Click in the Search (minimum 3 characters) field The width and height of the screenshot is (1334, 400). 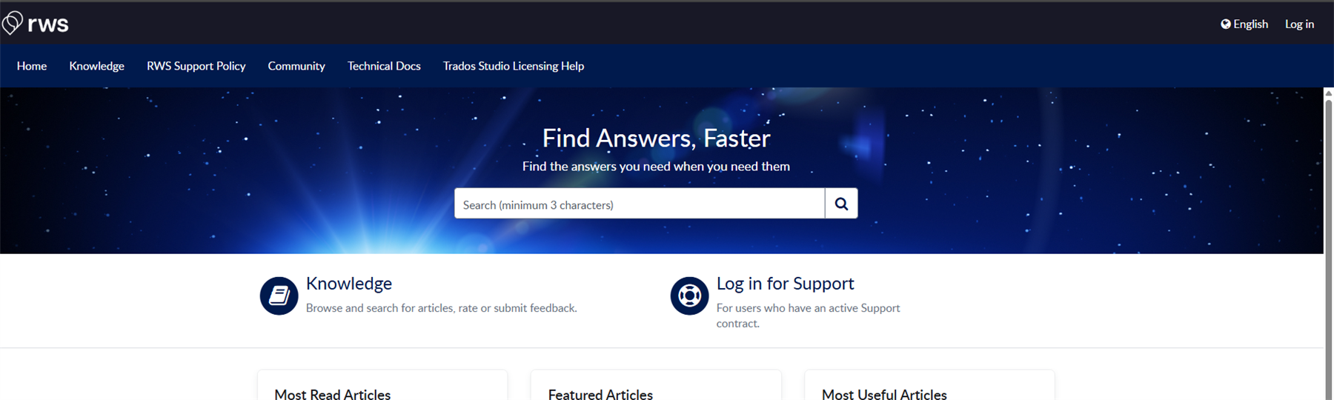click(640, 204)
